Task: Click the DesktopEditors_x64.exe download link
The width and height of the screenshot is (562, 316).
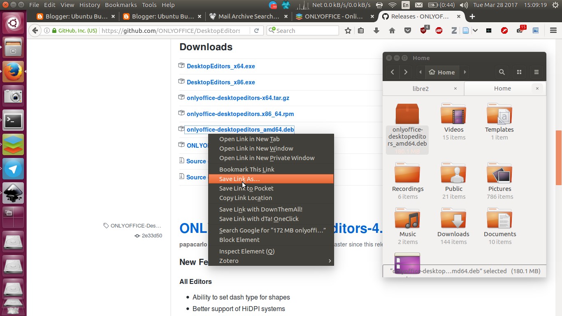Action: coord(221,66)
